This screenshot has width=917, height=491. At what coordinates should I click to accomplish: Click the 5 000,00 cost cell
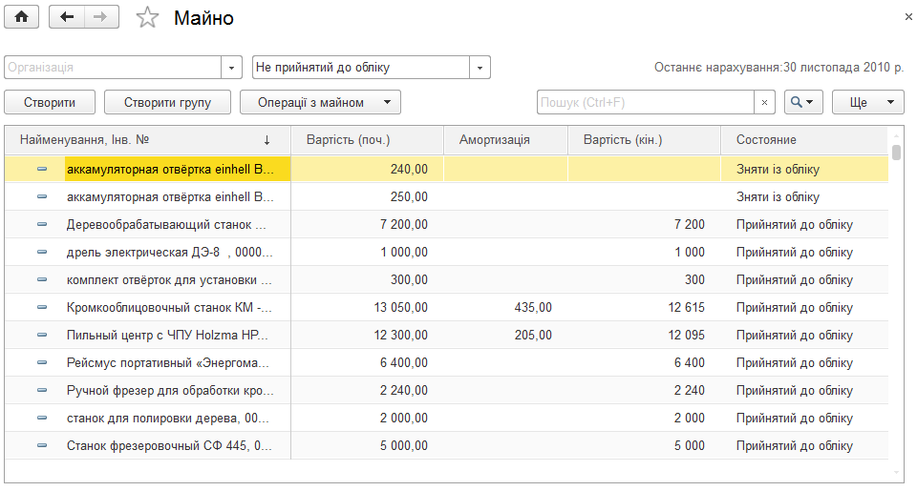click(x=367, y=446)
